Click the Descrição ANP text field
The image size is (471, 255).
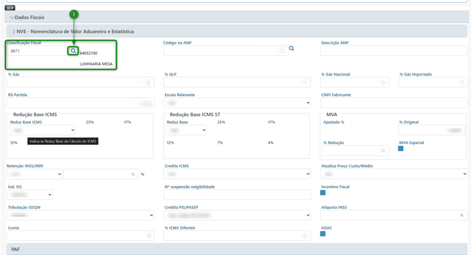coord(394,51)
